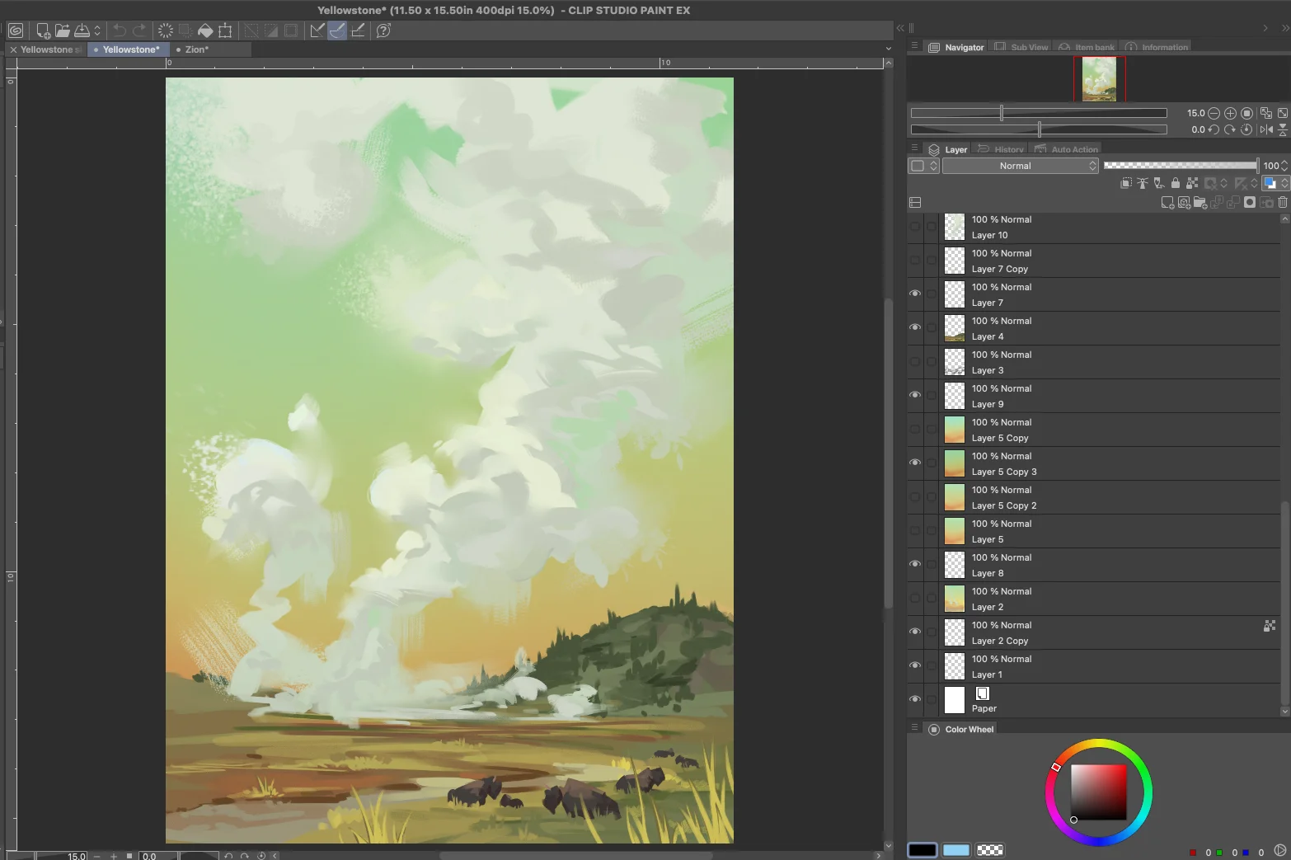Image resolution: width=1291 pixels, height=860 pixels.
Task: Click Zoom out icon in Navigator
Action: tap(1214, 113)
